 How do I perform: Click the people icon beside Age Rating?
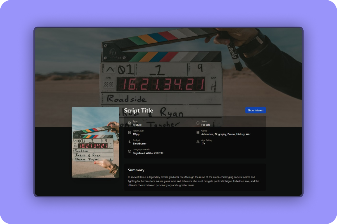[198, 142]
